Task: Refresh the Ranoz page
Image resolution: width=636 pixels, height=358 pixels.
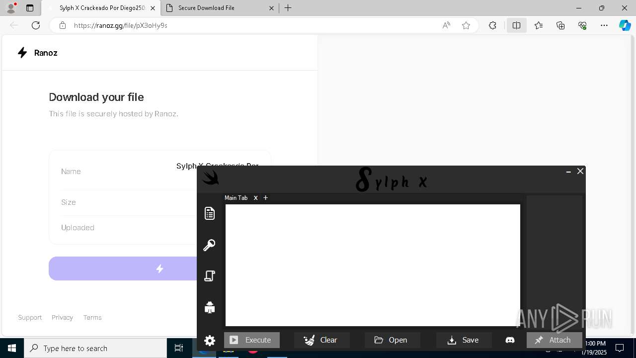Action: pos(36,25)
